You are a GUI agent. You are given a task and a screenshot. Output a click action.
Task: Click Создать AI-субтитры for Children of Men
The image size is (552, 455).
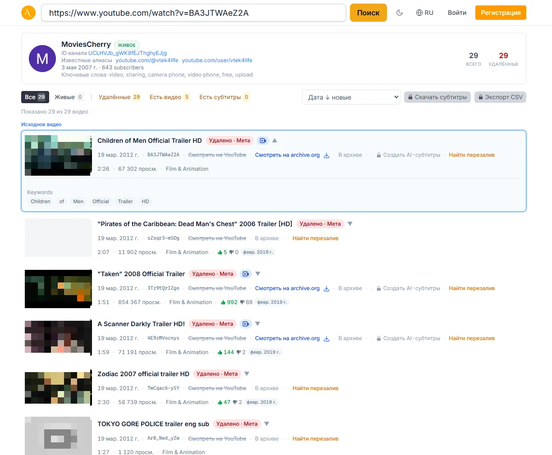(409, 155)
